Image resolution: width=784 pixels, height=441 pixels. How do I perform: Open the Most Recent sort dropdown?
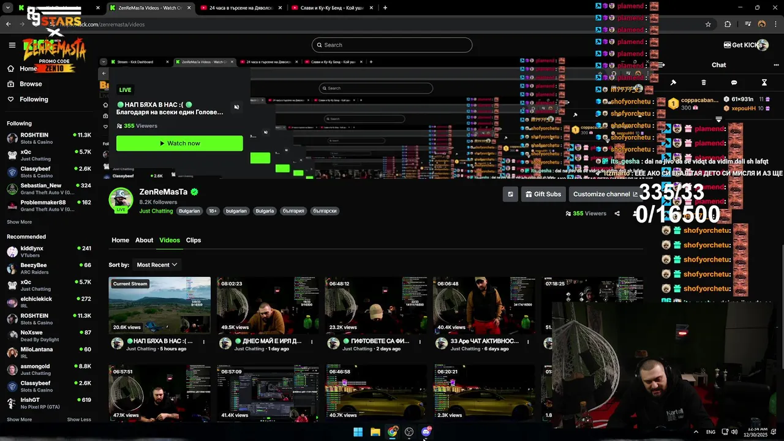point(157,265)
